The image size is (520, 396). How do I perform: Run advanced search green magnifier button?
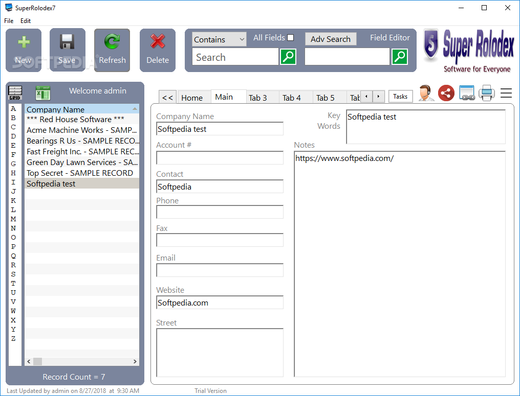400,57
